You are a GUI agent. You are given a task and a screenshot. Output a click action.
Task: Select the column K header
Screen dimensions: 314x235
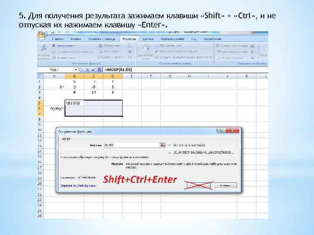(246, 76)
